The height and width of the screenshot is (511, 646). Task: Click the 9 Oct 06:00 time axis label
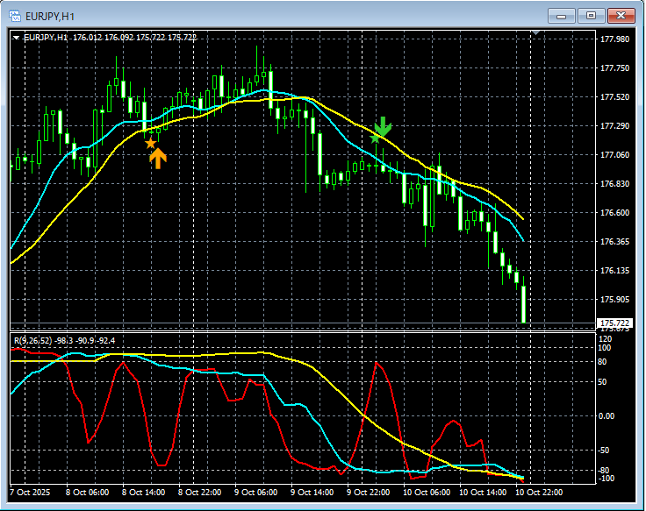point(257,493)
